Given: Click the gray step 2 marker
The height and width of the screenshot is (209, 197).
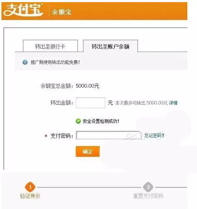Looking at the screenshot, I should point(148,187).
